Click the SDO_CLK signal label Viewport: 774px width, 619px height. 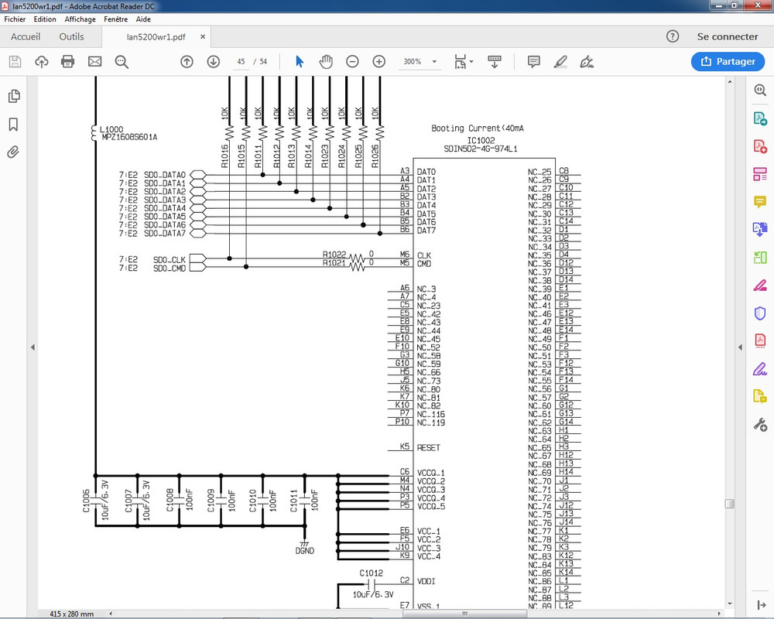coord(170,260)
